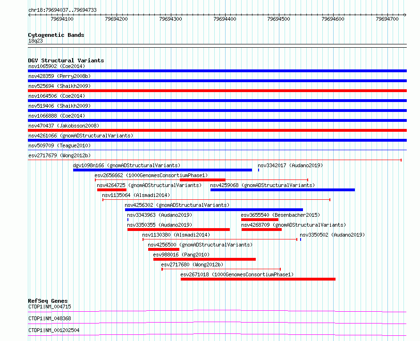Screen dimensions: 420x341
Task: Open the nsv4261066 gnomAD variant label
Action: [81, 136]
